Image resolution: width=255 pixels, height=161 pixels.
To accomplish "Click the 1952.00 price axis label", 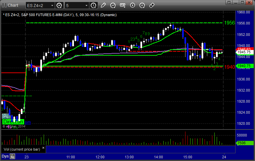I will coord(244,35).
